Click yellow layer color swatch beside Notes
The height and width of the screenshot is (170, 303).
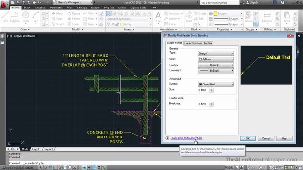121,24
